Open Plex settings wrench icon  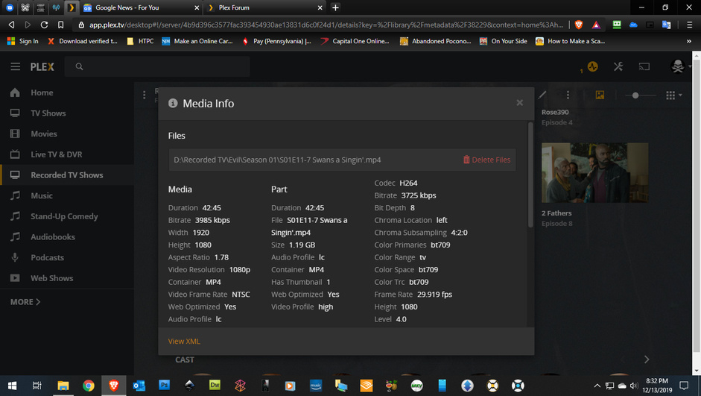pyautogui.click(x=618, y=66)
